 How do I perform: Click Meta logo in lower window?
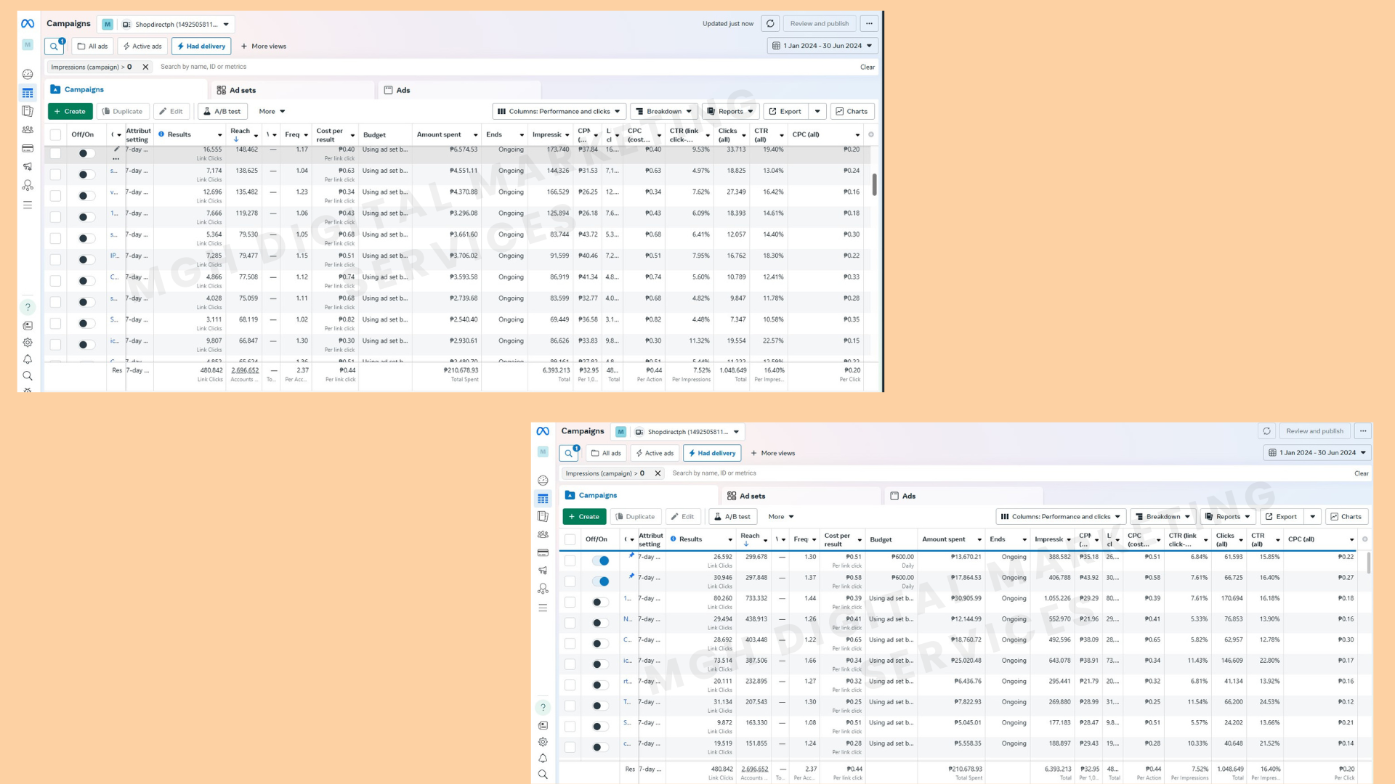pyautogui.click(x=543, y=431)
